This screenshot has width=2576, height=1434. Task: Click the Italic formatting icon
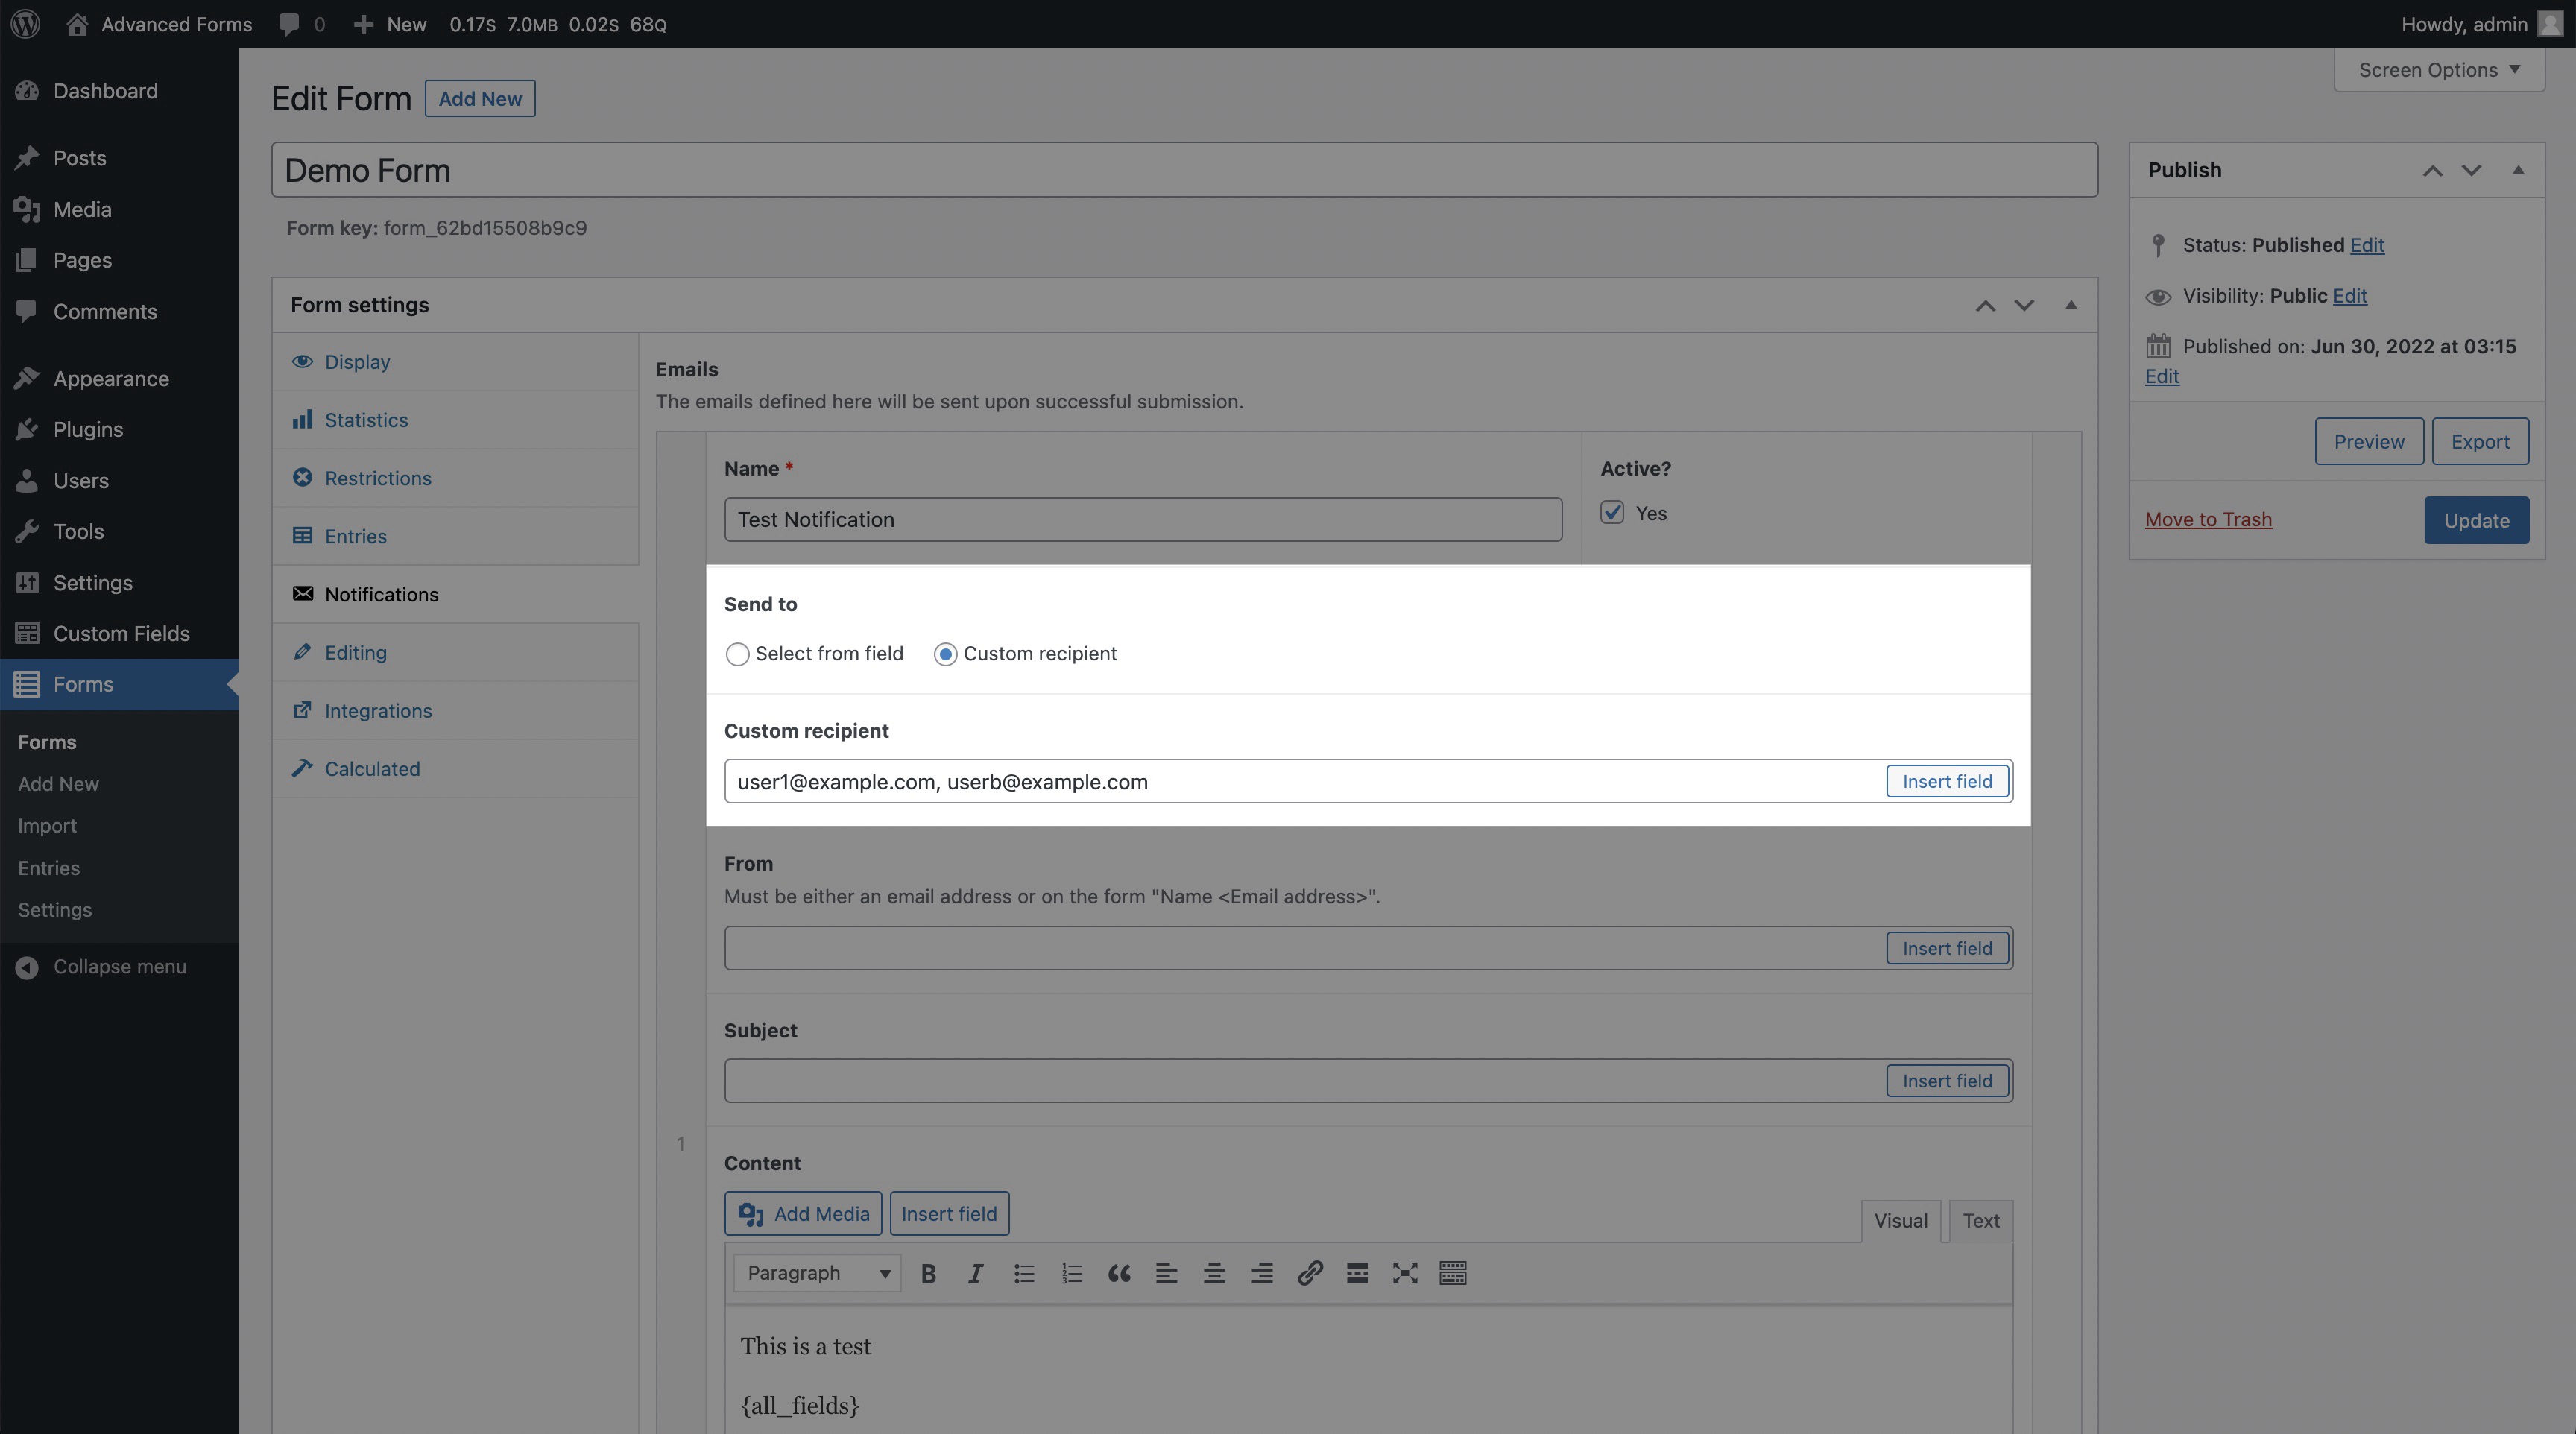pyautogui.click(x=975, y=1273)
